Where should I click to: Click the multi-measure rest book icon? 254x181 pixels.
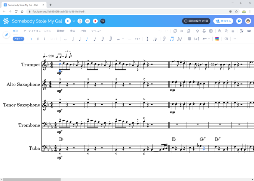[x=189, y=39]
